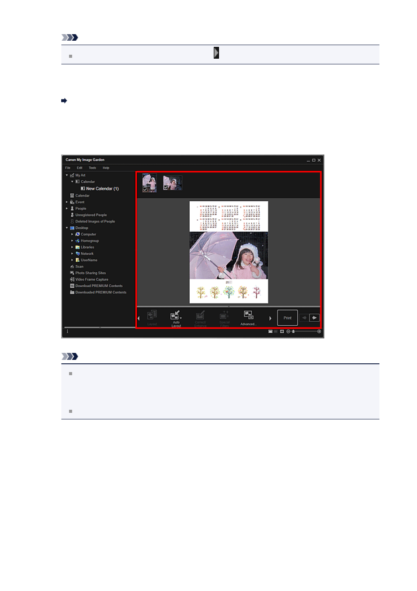Click the My Art icon in sidebar
The width and height of the screenshot is (417, 591).
tap(72, 175)
